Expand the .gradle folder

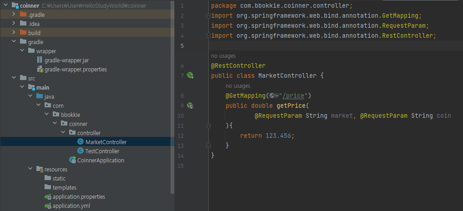coord(14,15)
